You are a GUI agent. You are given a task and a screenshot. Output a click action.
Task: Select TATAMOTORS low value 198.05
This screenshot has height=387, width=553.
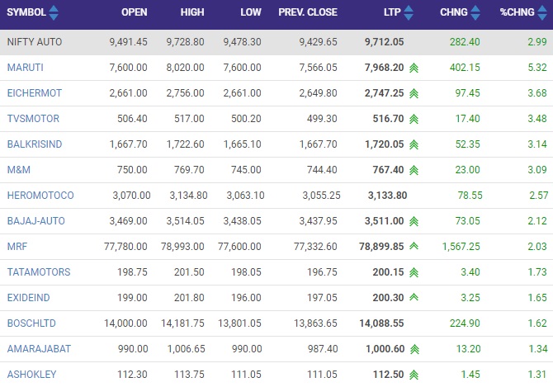(x=246, y=272)
